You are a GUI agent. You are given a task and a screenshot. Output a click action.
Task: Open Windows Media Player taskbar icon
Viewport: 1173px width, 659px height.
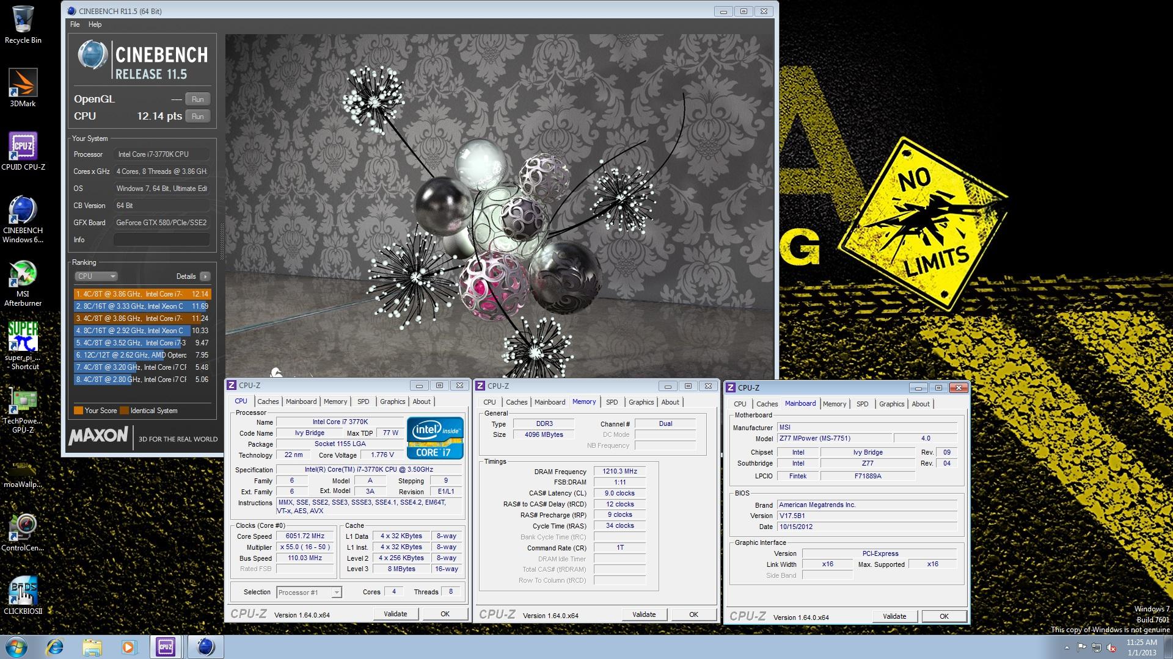tap(129, 647)
